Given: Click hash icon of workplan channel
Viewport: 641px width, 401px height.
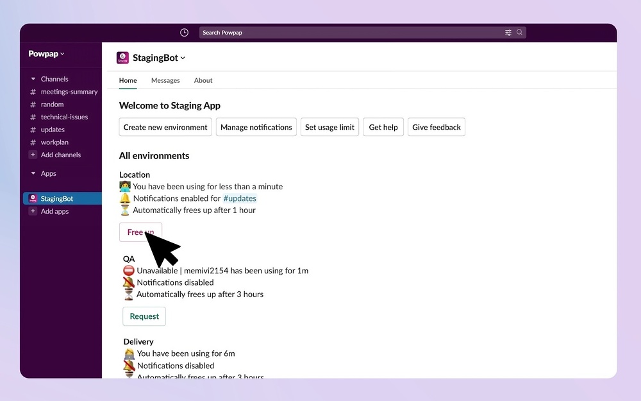Looking at the screenshot, I should tap(33, 142).
